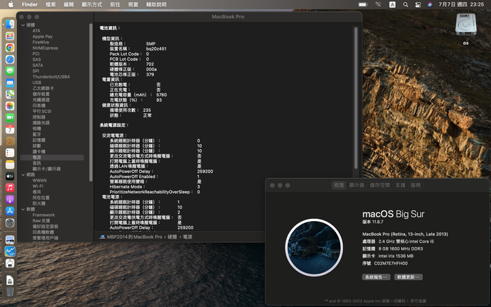Open the 視窗 menu
The image size is (491, 307).
[x=133, y=4]
